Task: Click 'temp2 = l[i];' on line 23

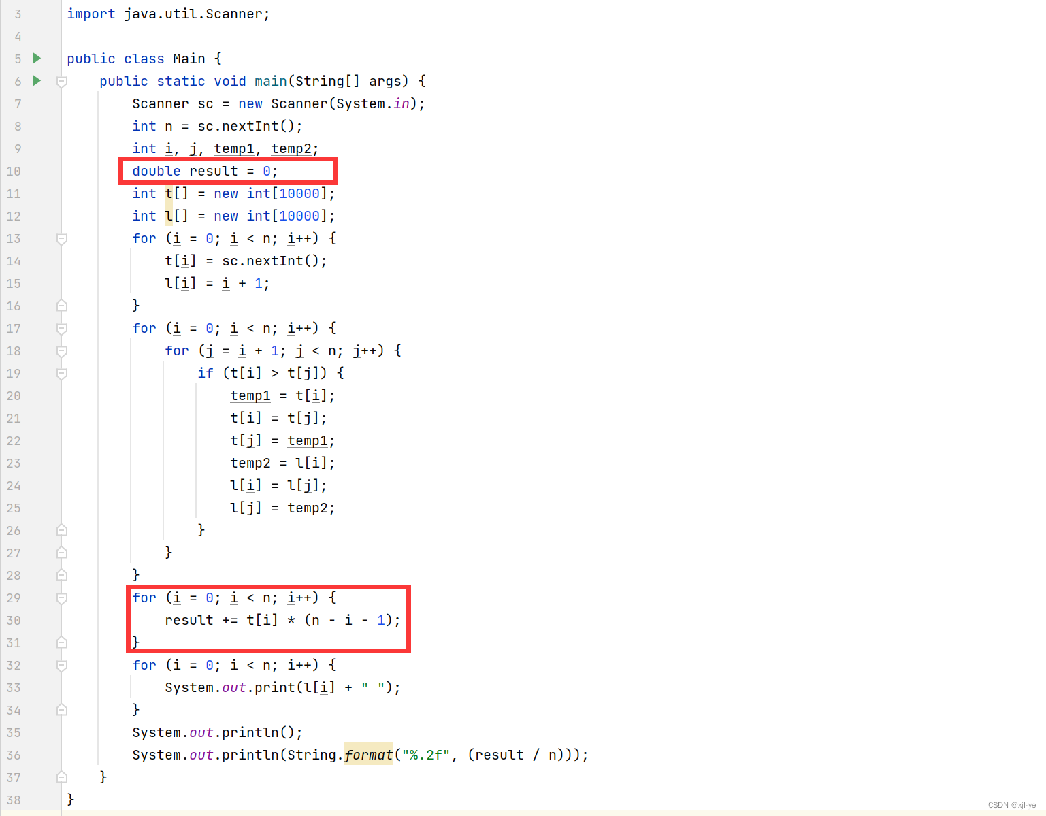Action: tap(282, 463)
